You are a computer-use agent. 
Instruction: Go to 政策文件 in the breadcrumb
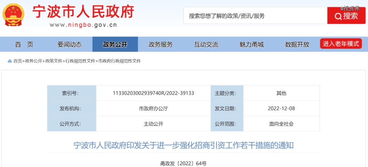53,61
